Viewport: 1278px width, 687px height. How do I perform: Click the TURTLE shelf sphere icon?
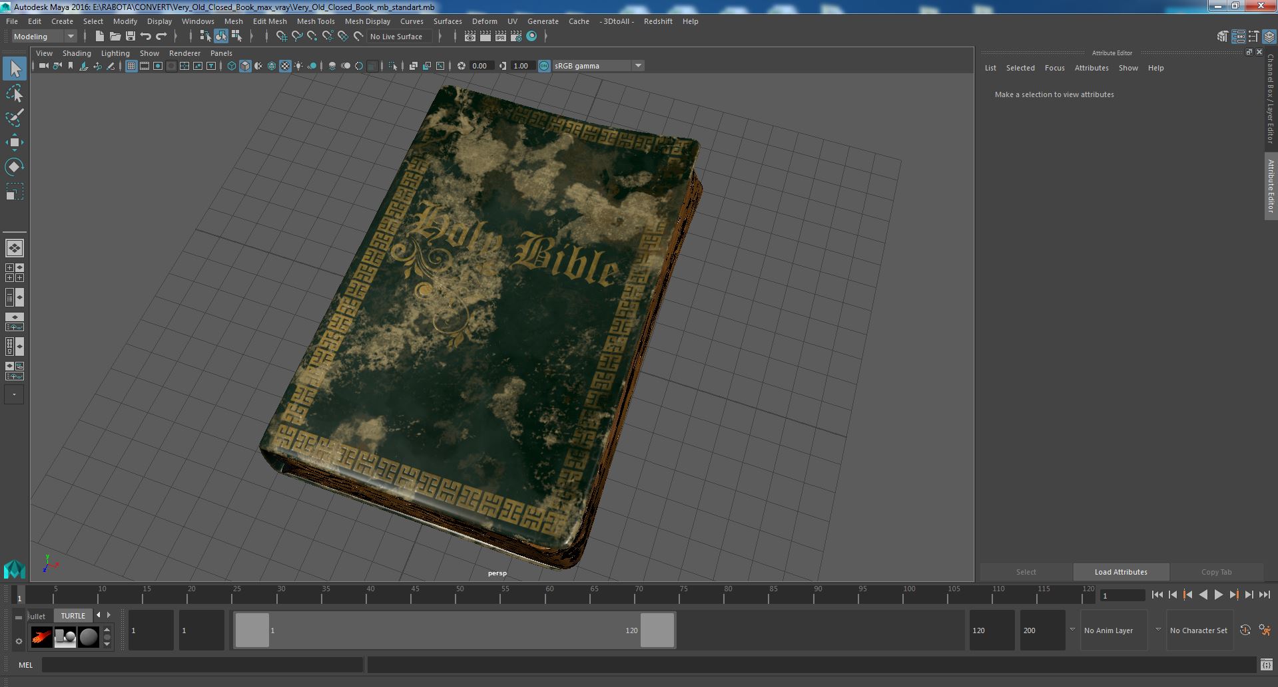89,637
